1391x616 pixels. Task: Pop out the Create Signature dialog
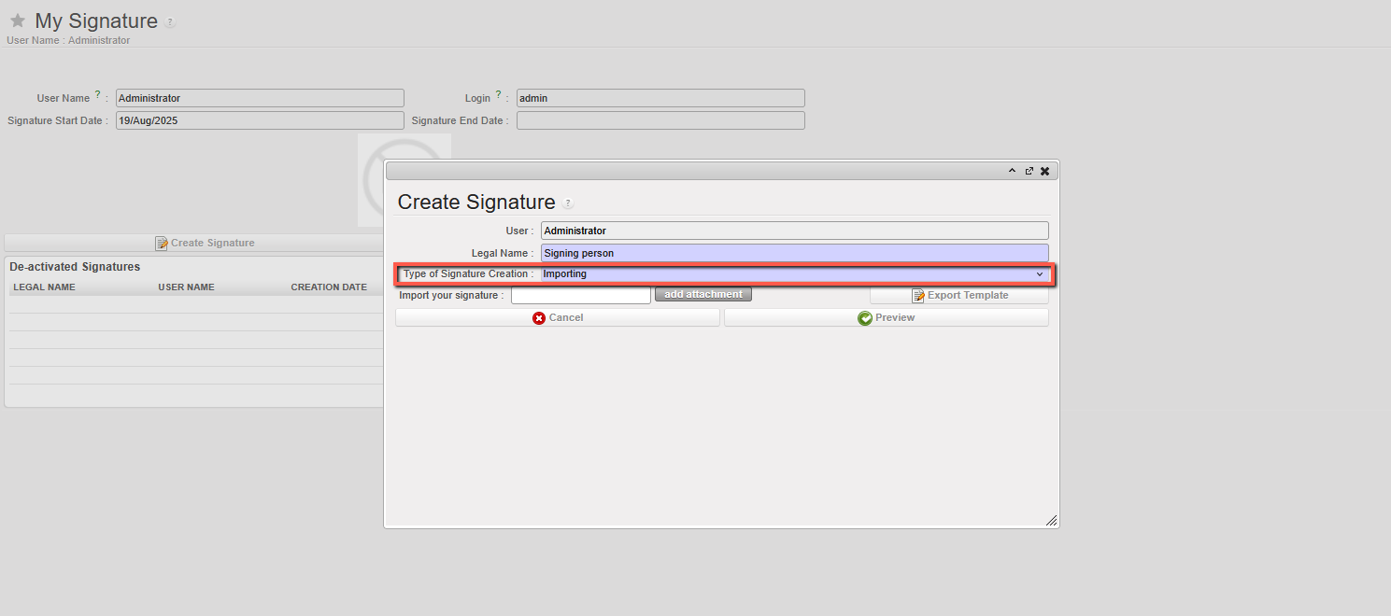(x=1029, y=171)
